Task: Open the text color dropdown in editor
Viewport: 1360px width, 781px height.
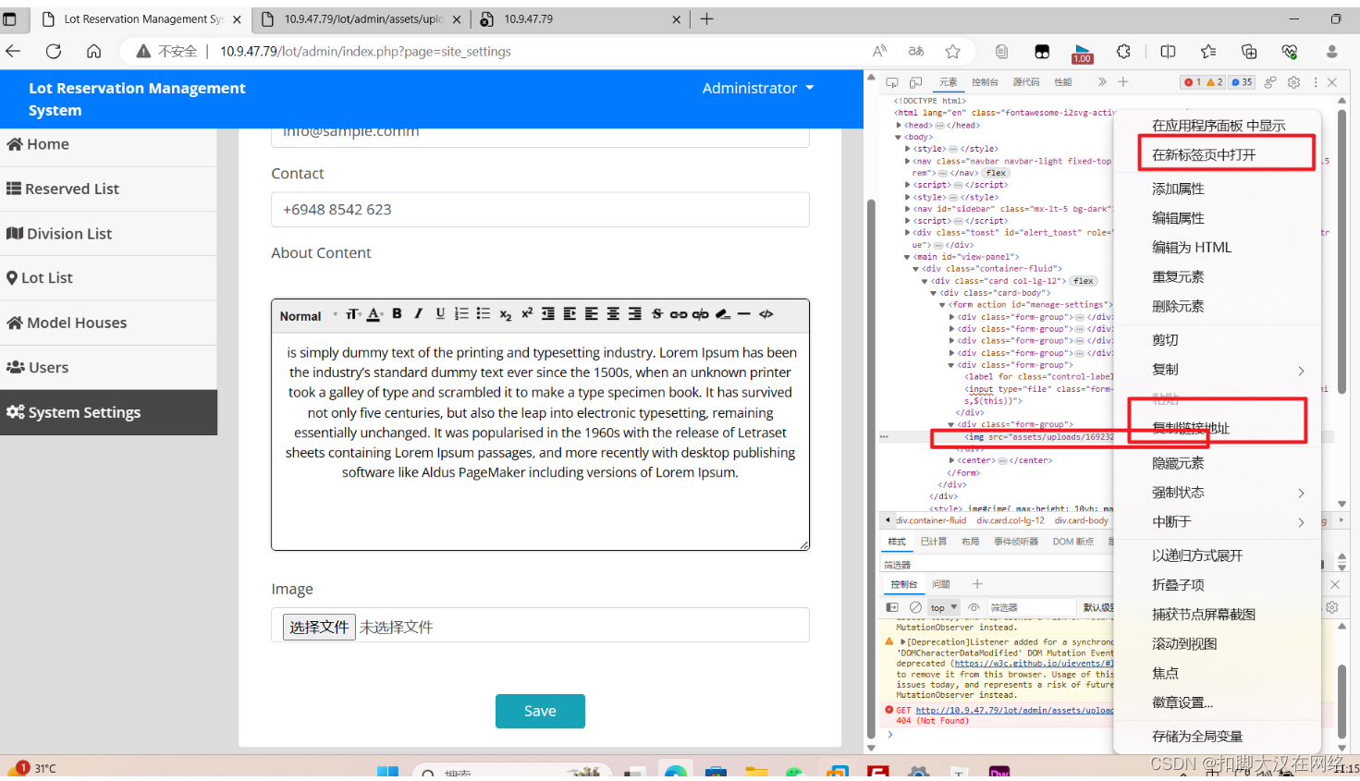Action: pos(374,314)
